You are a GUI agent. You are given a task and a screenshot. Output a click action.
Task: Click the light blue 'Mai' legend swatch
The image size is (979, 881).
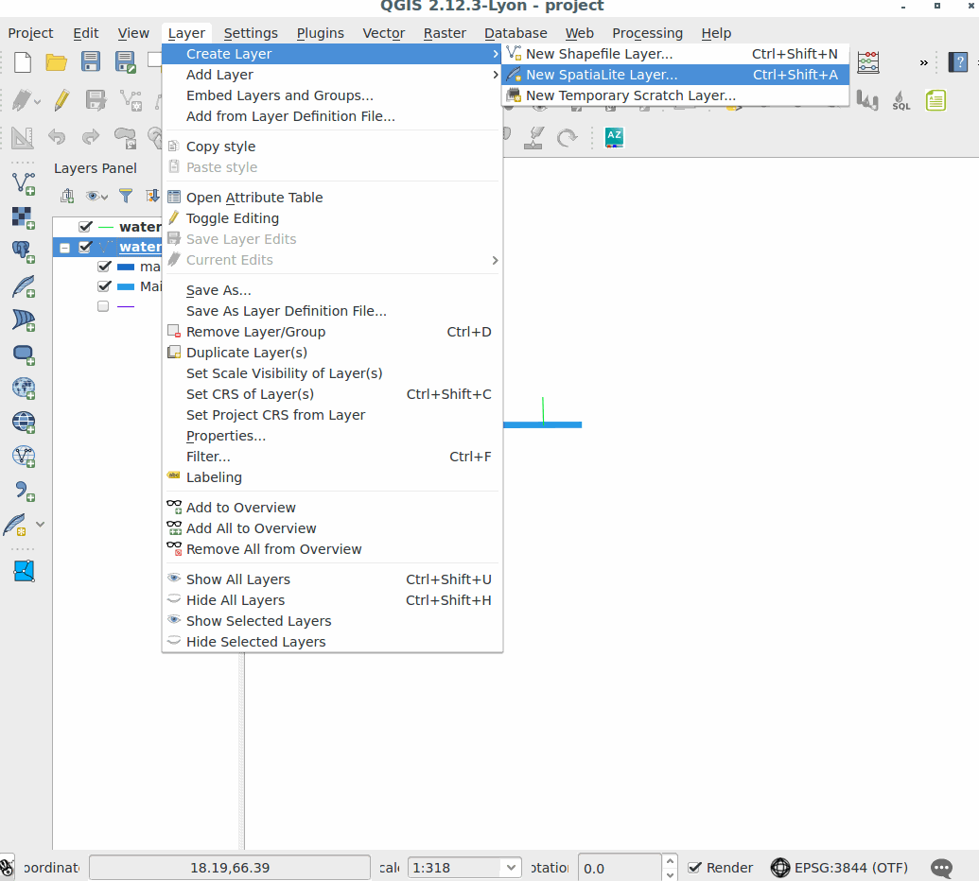point(126,287)
